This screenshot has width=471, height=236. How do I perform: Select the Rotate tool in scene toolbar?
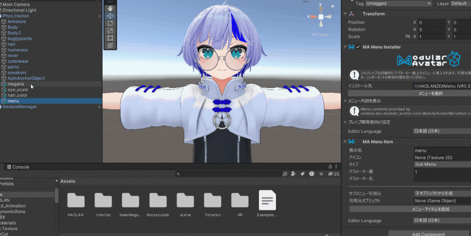[110, 23]
